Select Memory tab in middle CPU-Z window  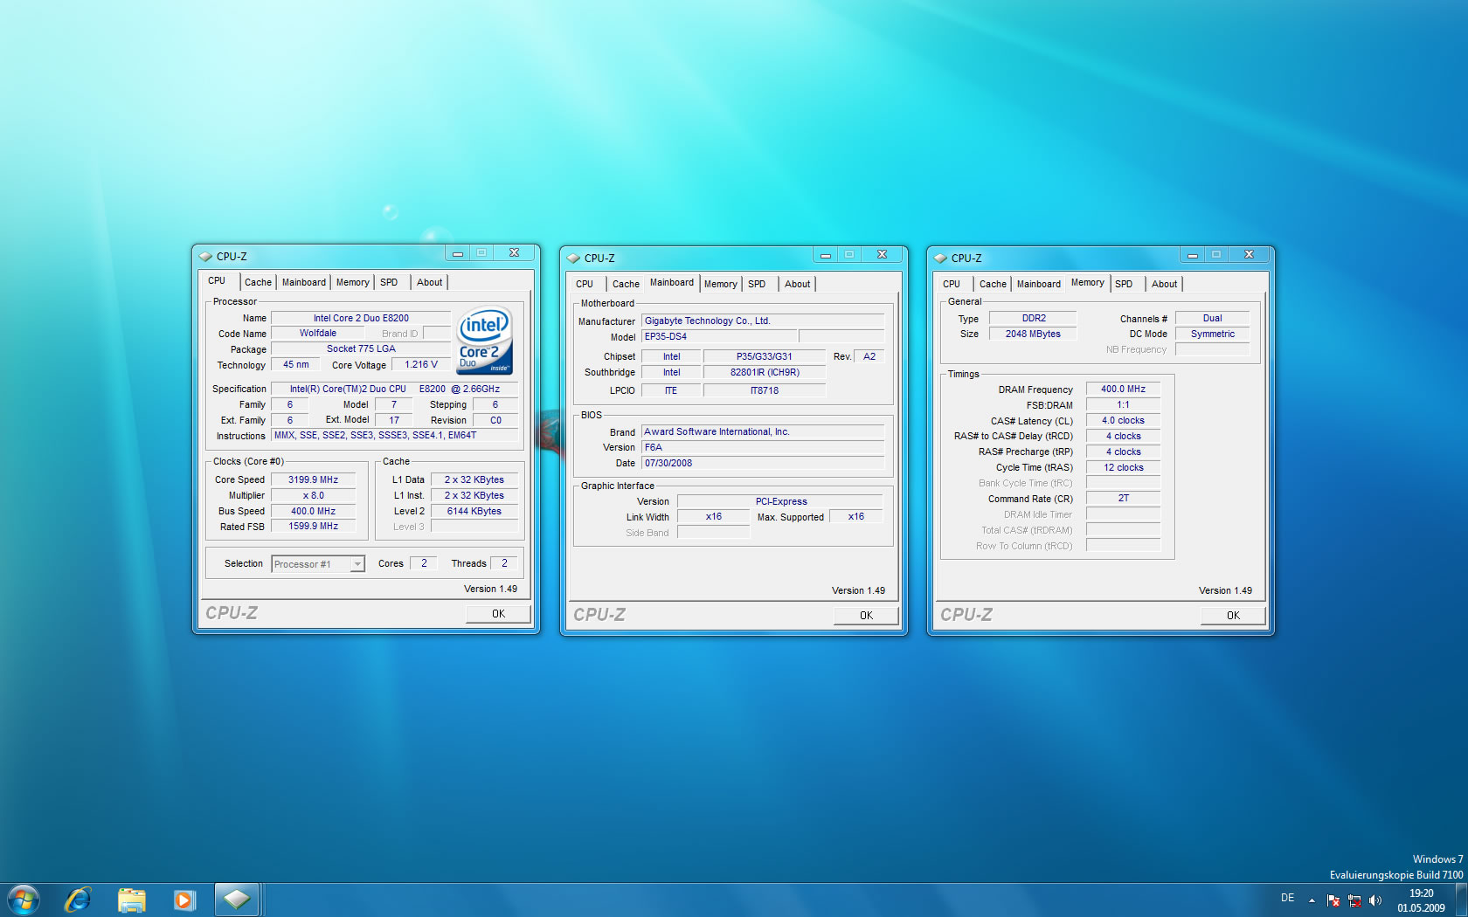click(721, 285)
